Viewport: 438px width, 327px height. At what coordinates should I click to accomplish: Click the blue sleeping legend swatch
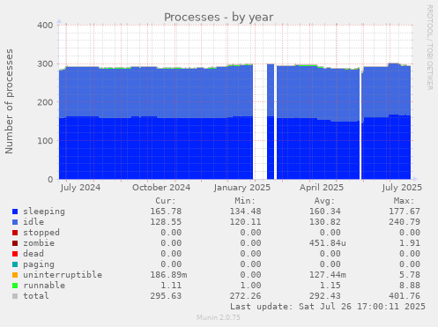15,212
